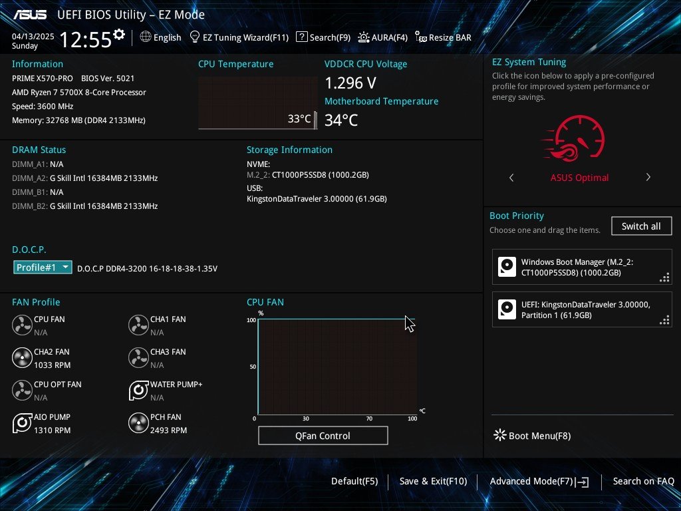
Task: Click the settings gear next to the clock
Action: tap(118, 35)
